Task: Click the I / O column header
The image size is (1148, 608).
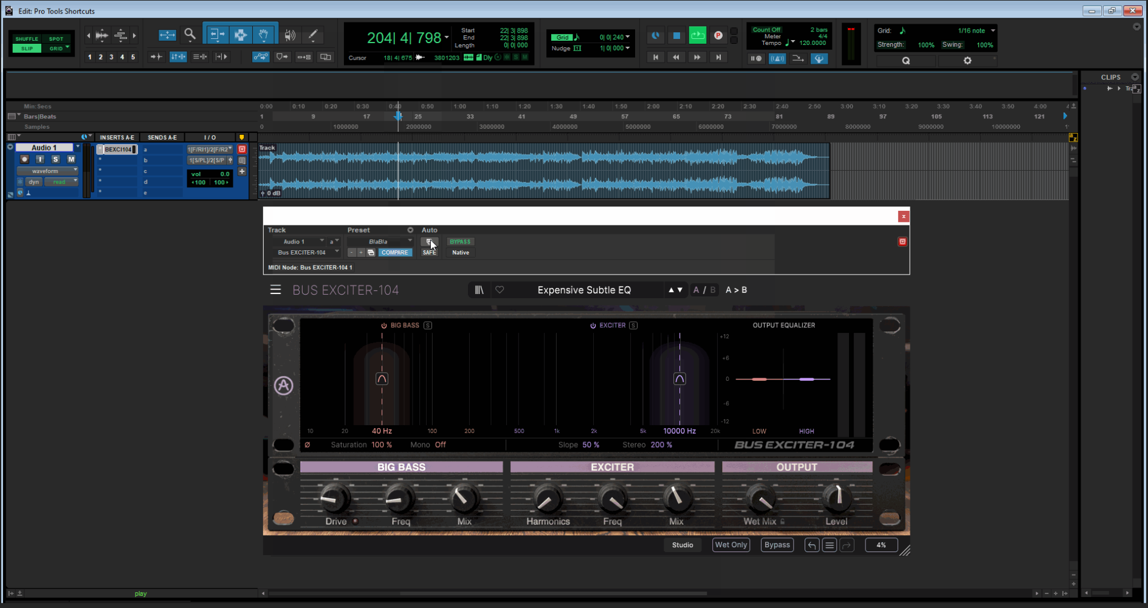Action: click(x=210, y=137)
